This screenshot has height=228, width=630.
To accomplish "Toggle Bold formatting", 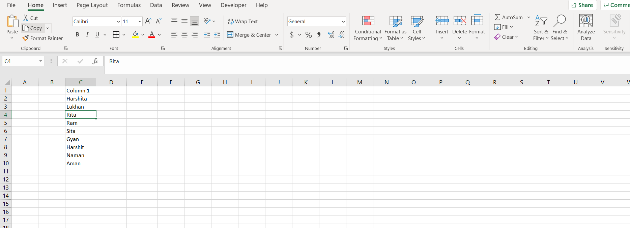I will pyautogui.click(x=77, y=35).
